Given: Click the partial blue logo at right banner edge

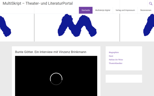Looking at the screenshot, I should coord(149,25).
